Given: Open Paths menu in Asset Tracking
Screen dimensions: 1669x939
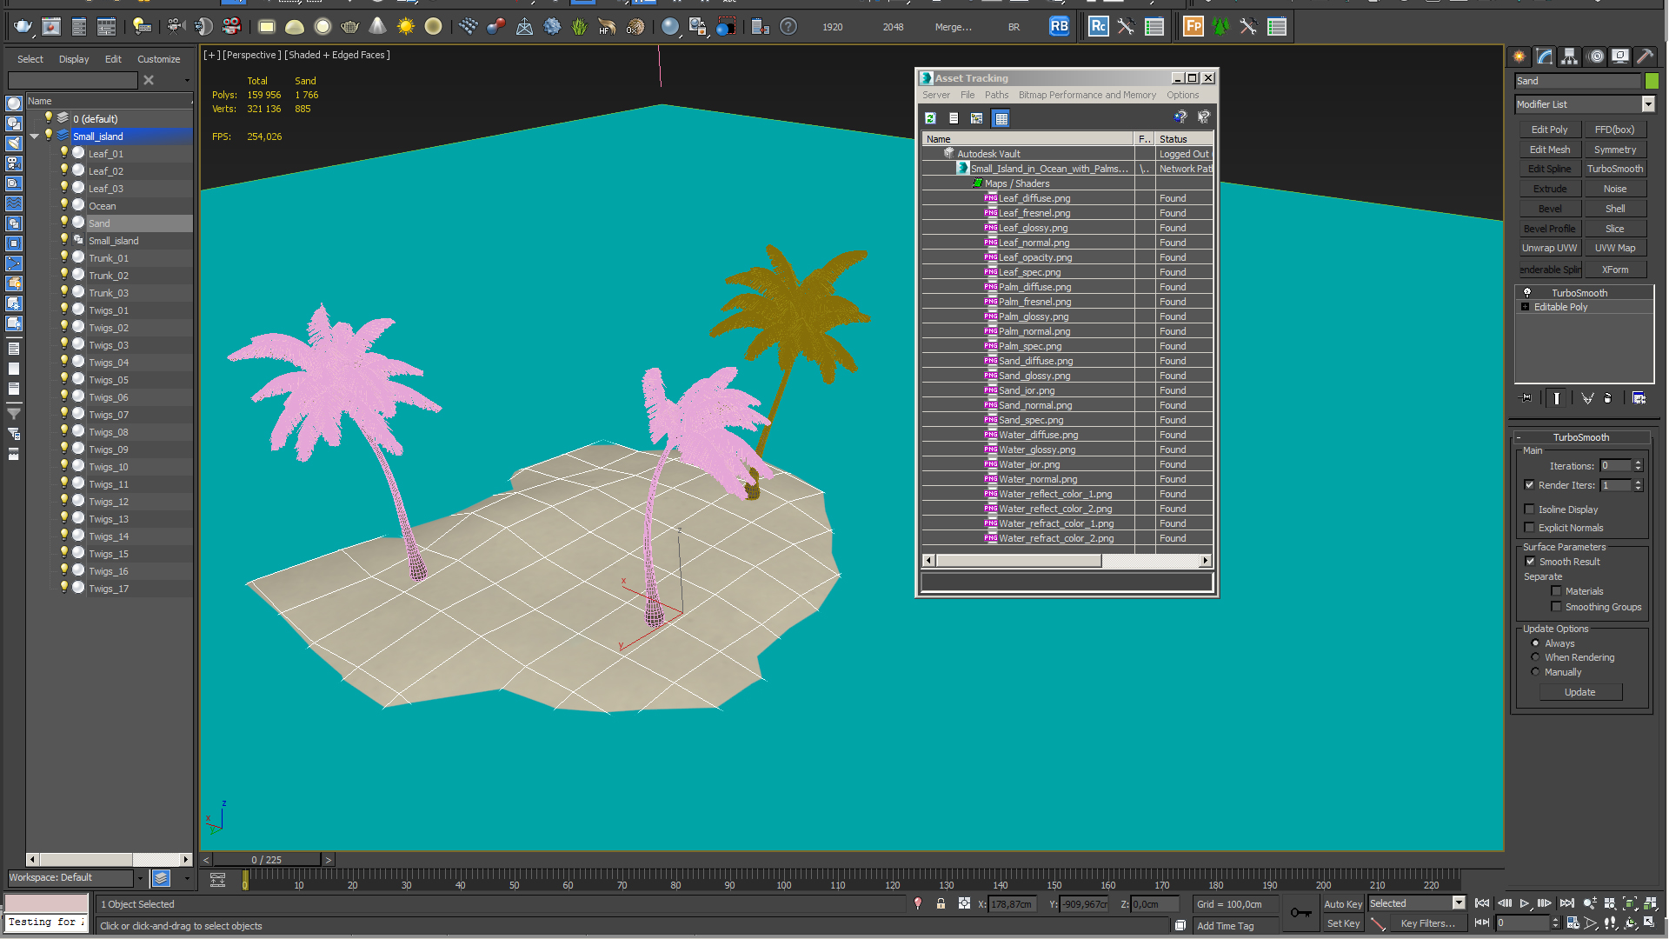Looking at the screenshot, I should (x=997, y=95).
